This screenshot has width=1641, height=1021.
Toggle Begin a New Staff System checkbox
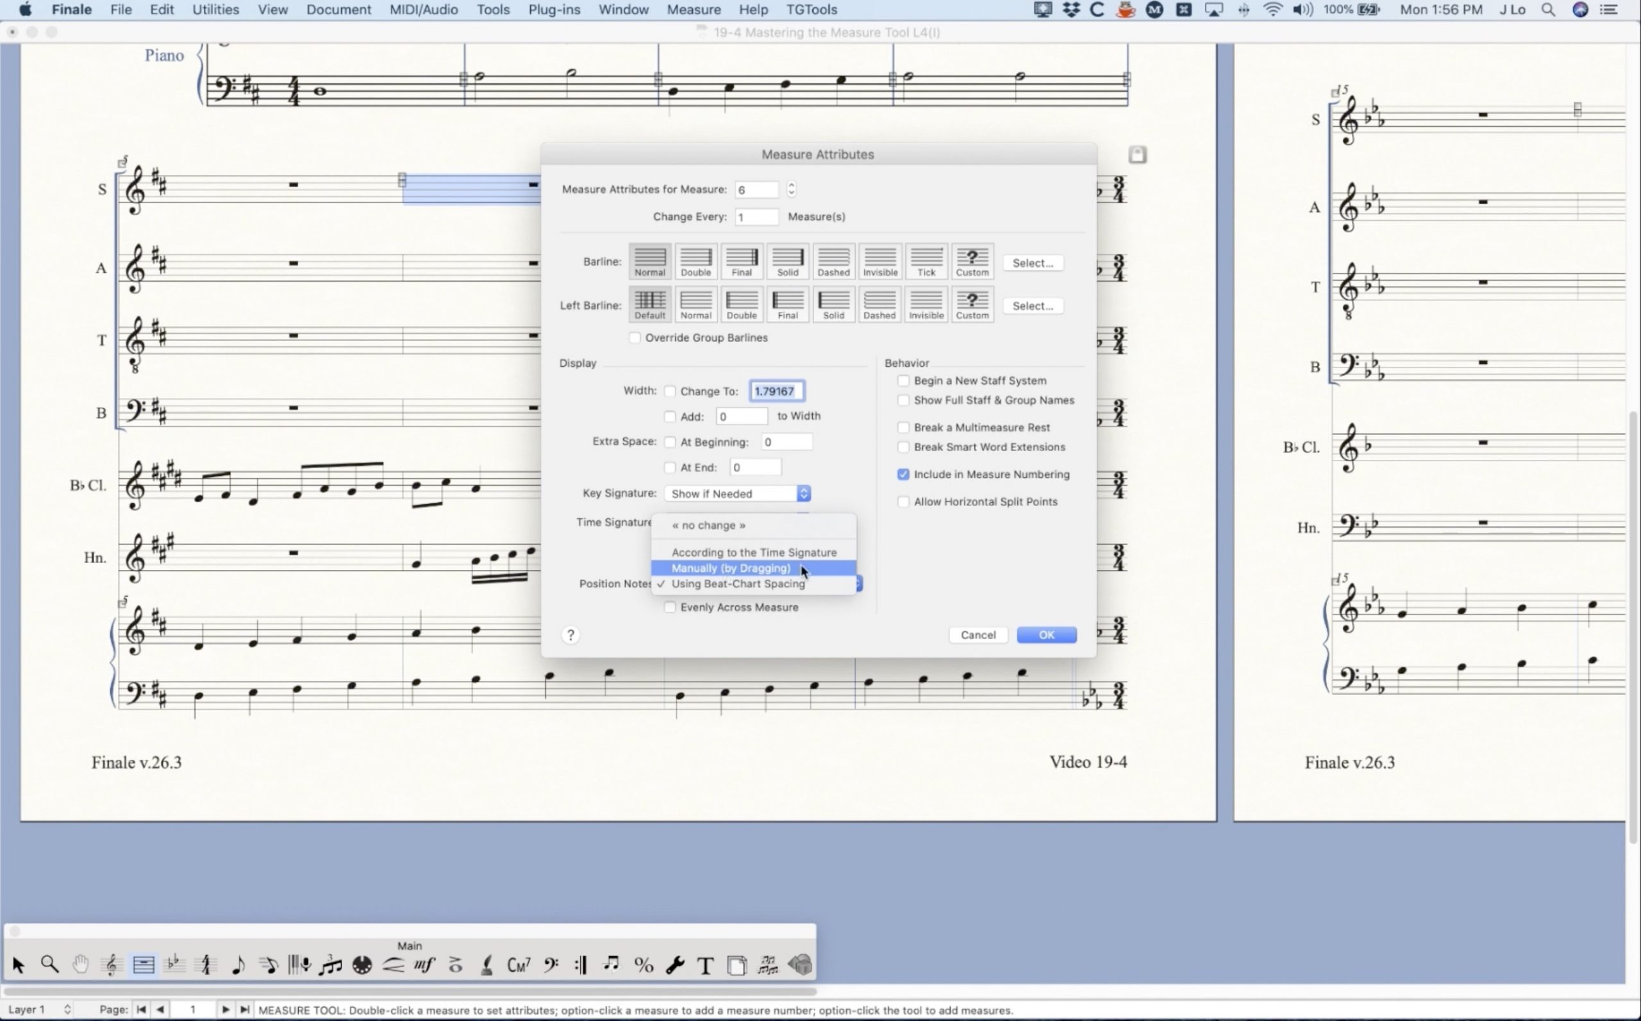tap(903, 380)
